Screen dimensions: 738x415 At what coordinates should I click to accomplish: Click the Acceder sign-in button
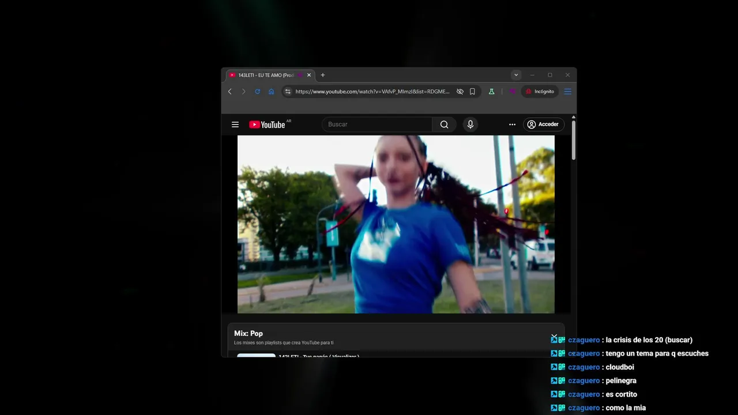point(544,124)
